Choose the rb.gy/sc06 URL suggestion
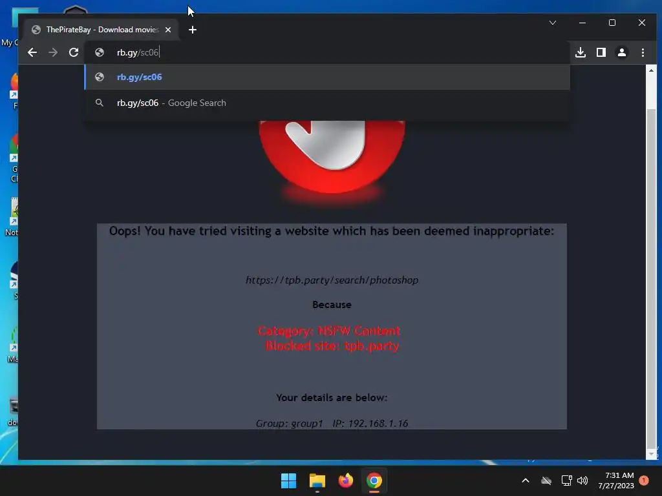Image resolution: width=662 pixels, height=496 pixels. coord(327,77)
